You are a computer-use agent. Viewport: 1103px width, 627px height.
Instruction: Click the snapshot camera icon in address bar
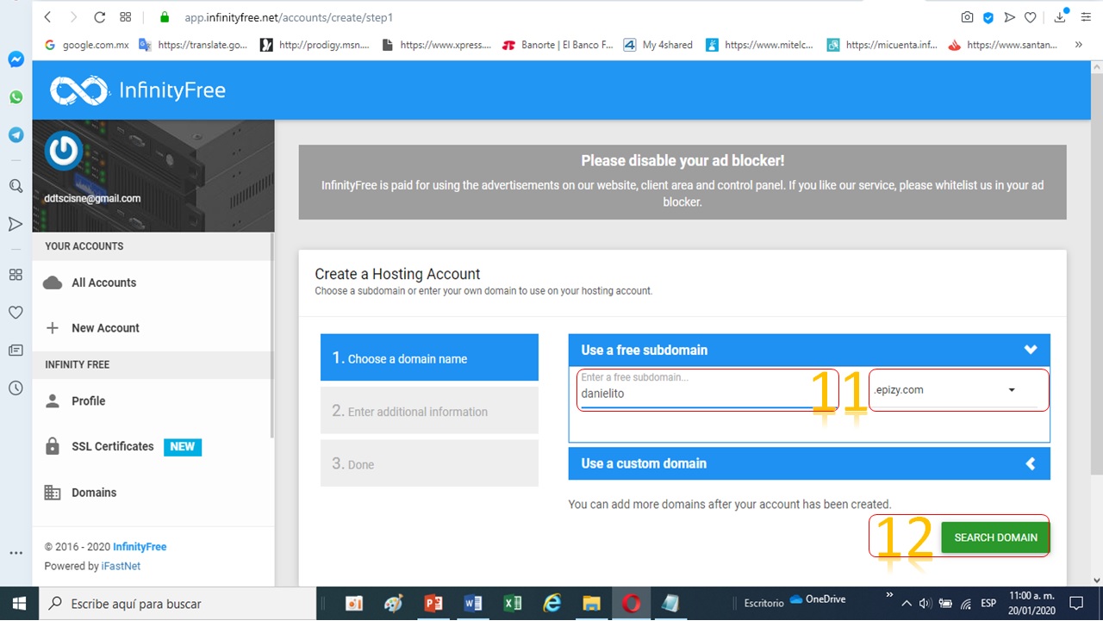pyautogui.click(x=968, y=17)
